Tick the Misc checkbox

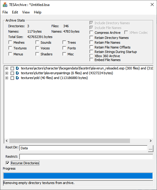point(64,54)
